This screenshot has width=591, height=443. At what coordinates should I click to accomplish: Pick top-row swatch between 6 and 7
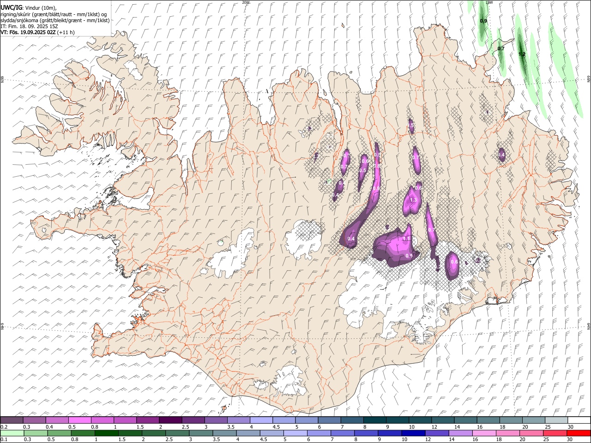(329, 420)
